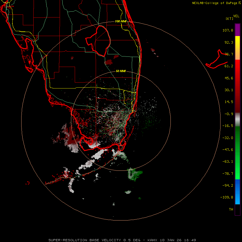
Task: Click the -109.8 velocity scale value
Action: pos(227,197)
